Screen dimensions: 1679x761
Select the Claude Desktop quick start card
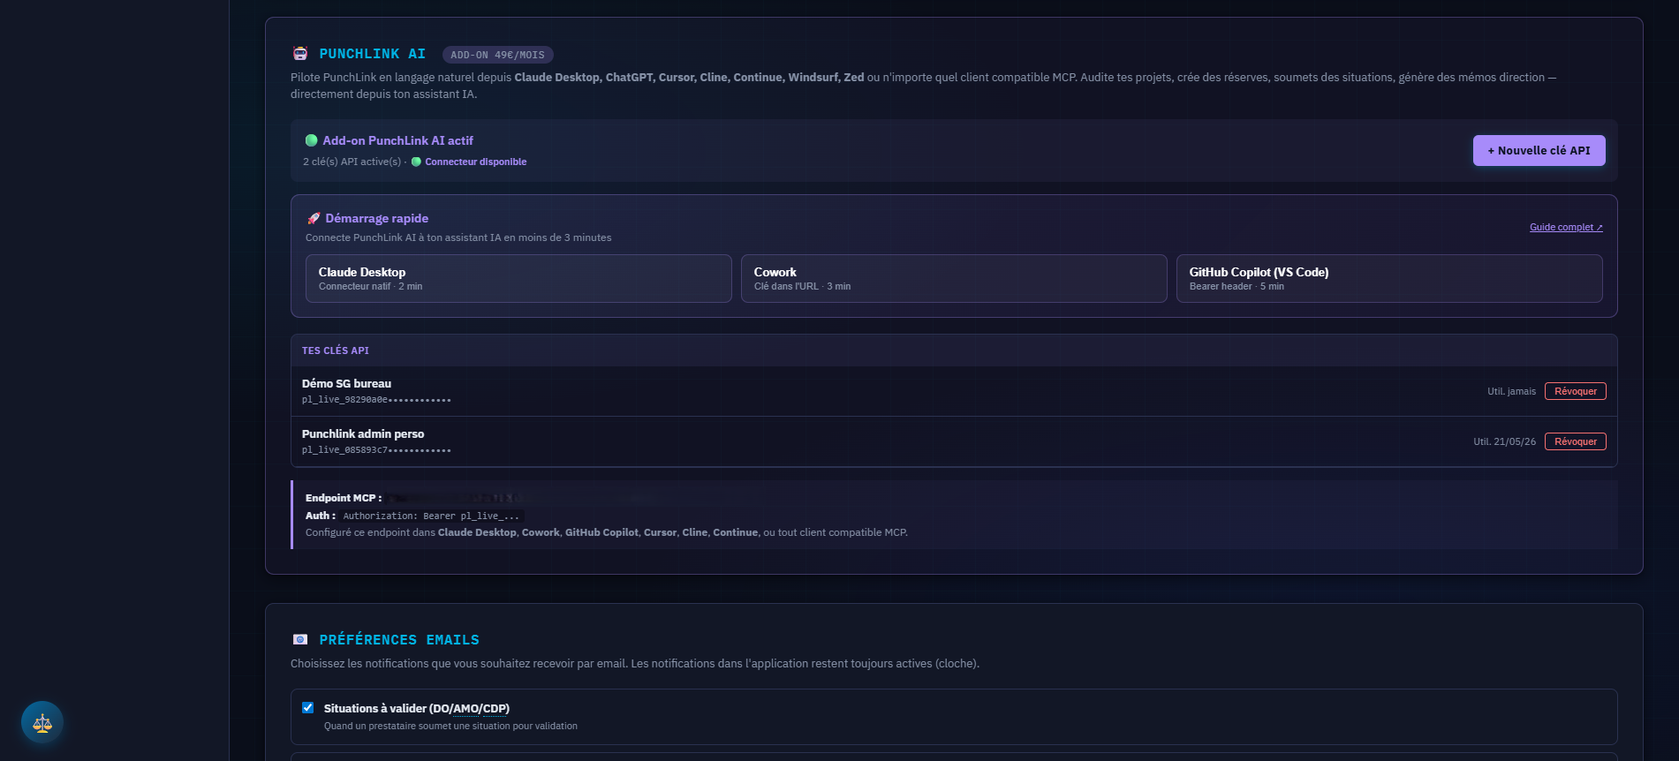tap(518, 278)
